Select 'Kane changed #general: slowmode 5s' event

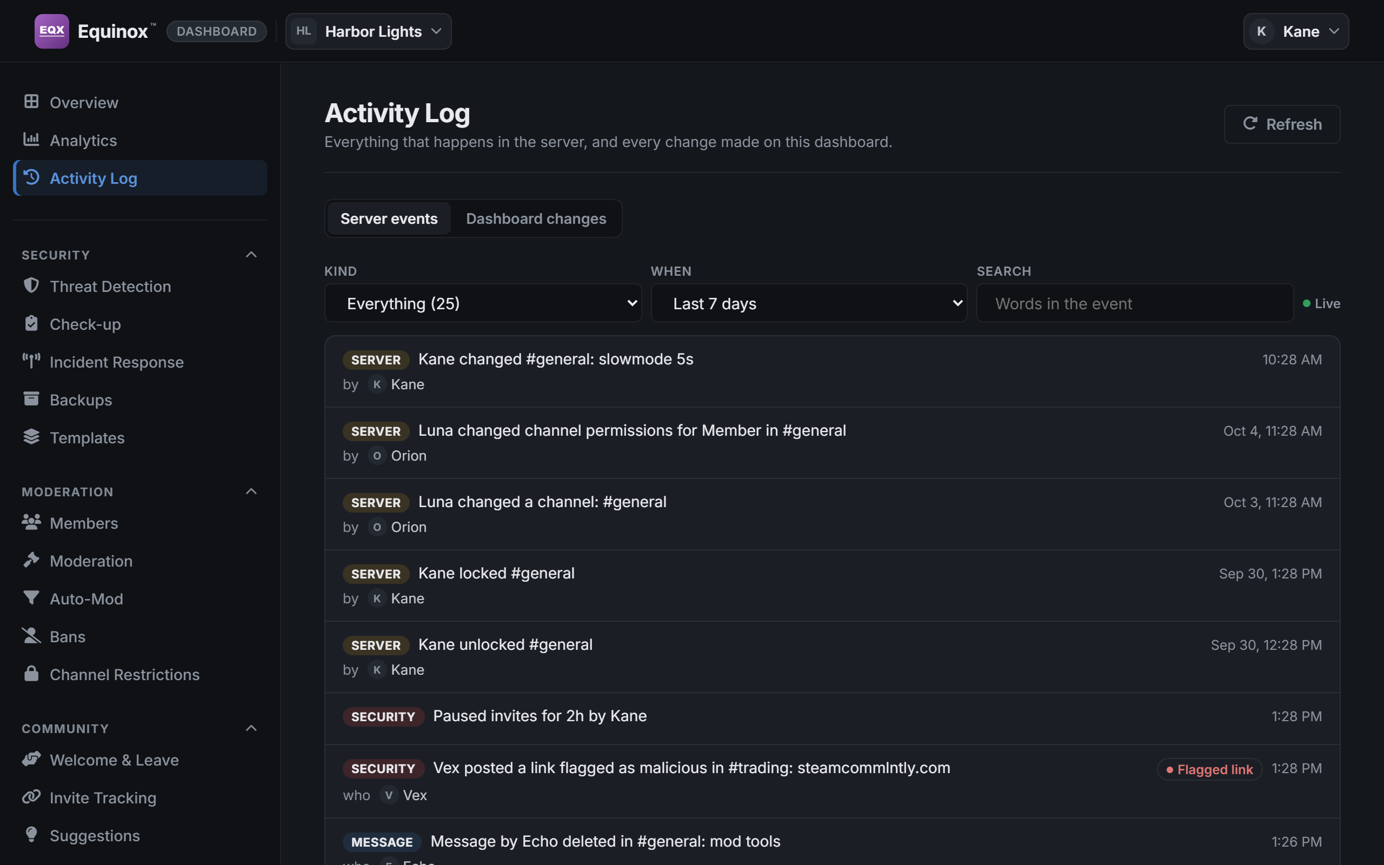(x=832, y=371)
